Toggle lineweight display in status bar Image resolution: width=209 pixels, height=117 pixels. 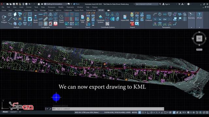coord(170,112)
